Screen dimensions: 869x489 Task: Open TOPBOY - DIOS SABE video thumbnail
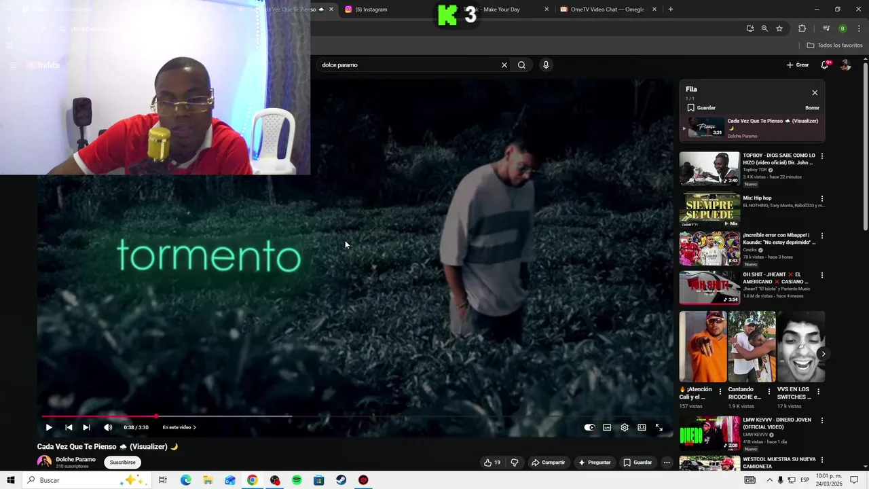point(709,168)
